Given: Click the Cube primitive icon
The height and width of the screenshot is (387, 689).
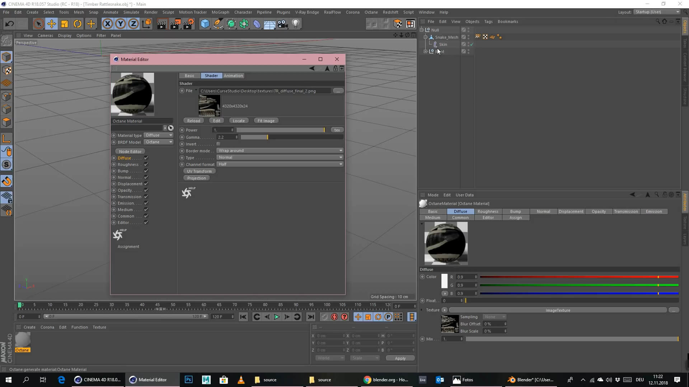Looking at the screenshot, I should pyautogui.click(x=205, y=24).
